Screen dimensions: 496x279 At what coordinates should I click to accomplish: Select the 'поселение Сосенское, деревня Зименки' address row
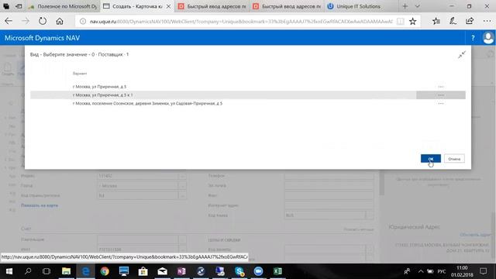(248, 103)
